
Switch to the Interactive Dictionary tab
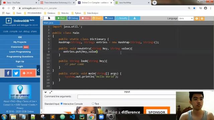[x=57, y=3]
